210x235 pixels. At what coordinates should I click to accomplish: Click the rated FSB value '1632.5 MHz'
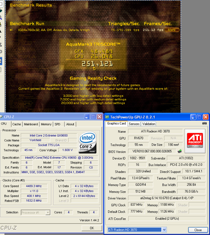click(34, 200)
